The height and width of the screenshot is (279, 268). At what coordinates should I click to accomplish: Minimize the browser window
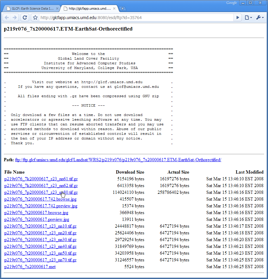pos(243,3)
